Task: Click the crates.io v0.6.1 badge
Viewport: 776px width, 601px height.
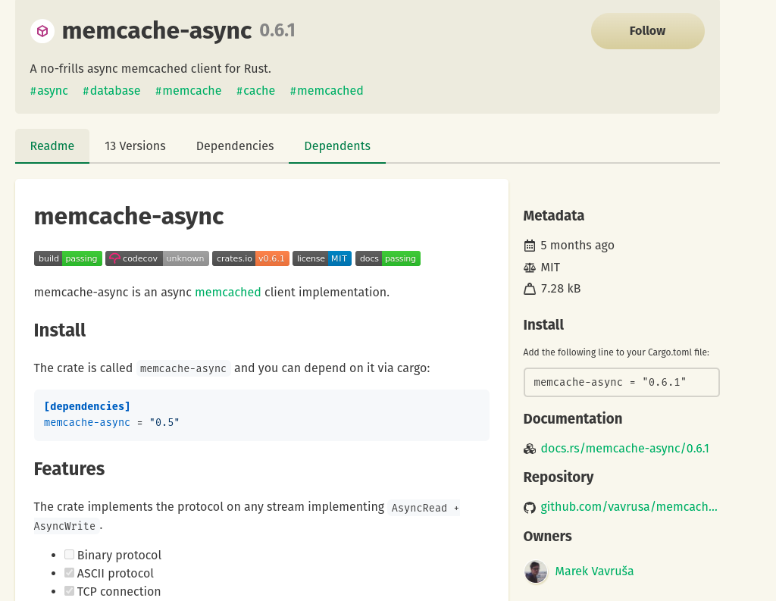Action: 251,258
